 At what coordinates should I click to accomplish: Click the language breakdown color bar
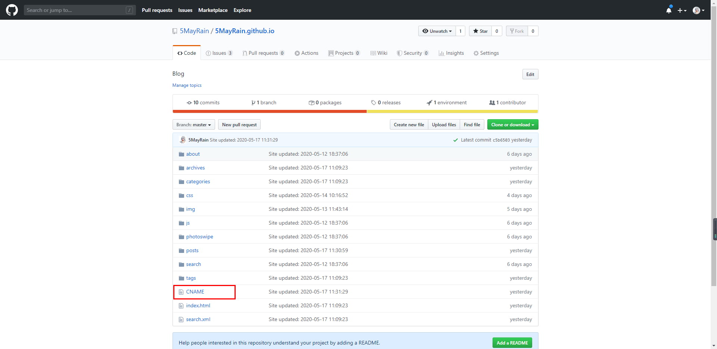[x=355, y=111]
